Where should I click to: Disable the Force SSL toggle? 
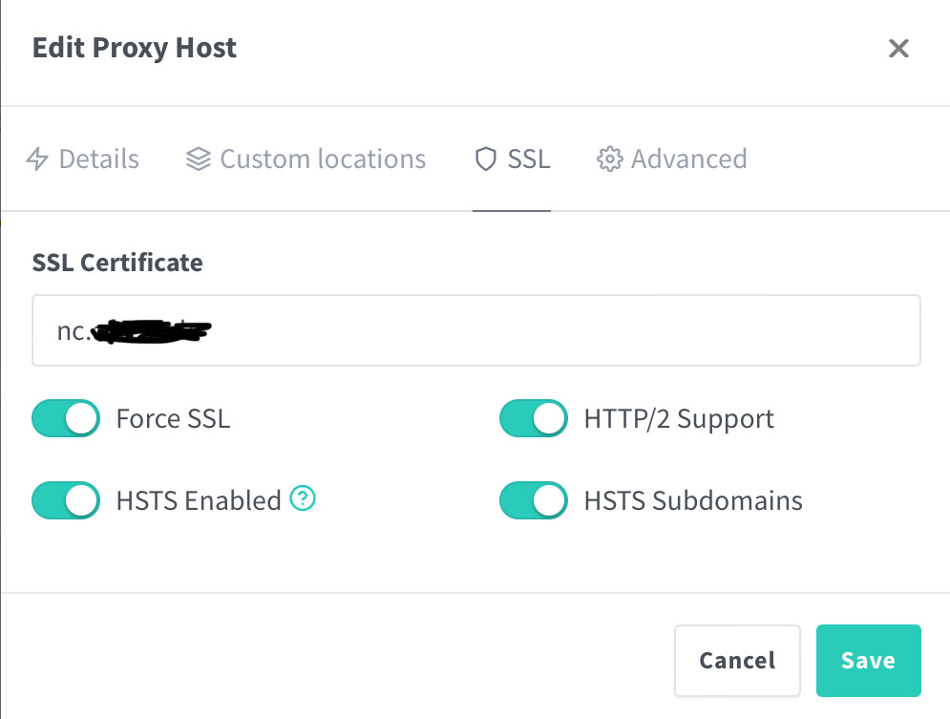tap(66, 418)
